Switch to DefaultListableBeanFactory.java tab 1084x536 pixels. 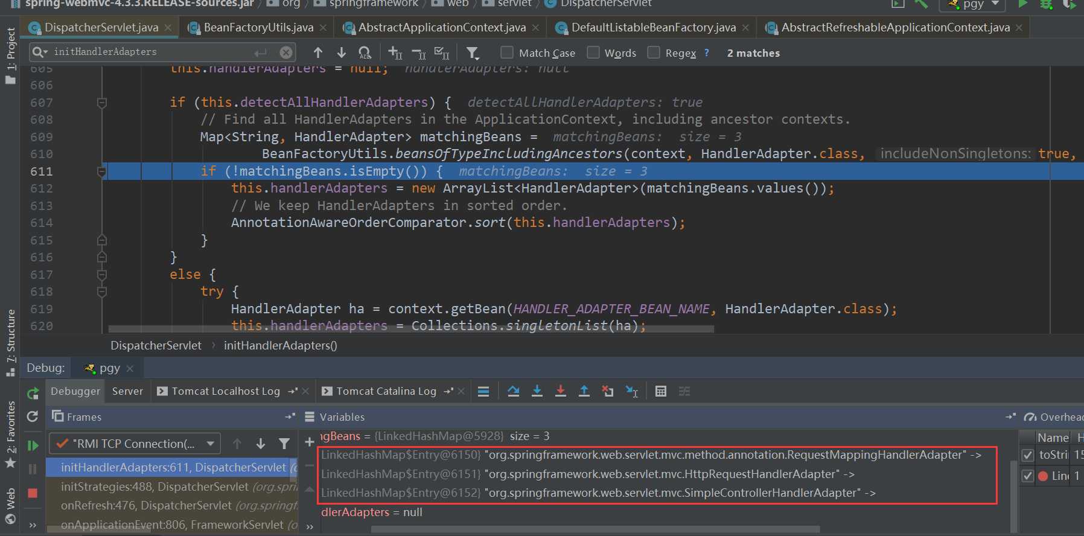tap(653, 27)
